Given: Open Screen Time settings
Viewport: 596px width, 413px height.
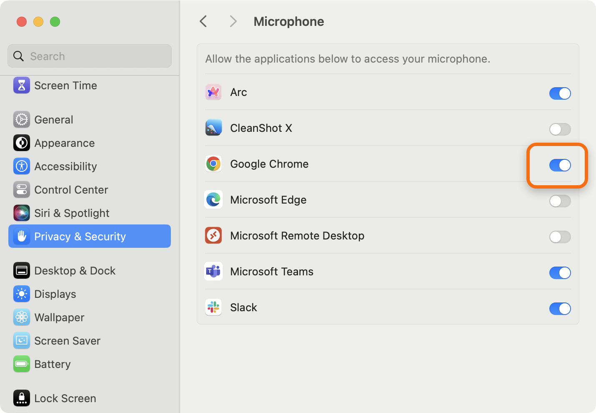Looking at the screenshot, I should [65, 86].
